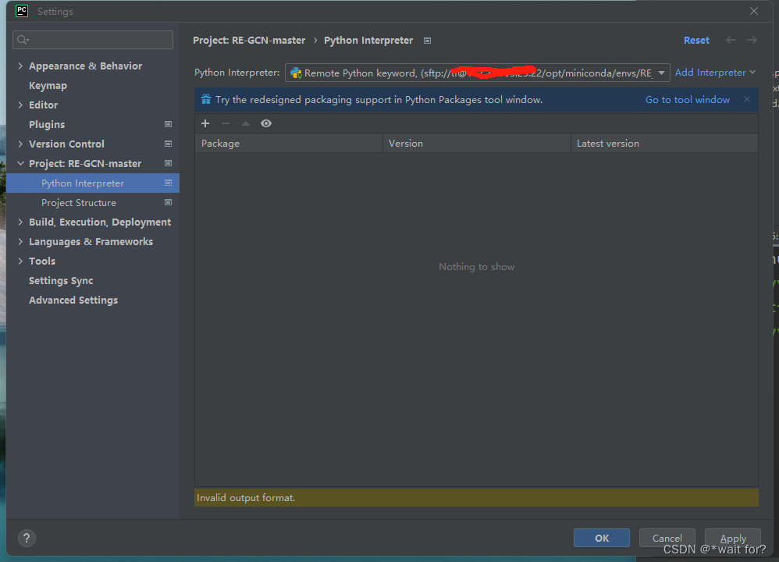The image size is (779, 562).
Task: Select Plugins in settings tree
Action: point(47,124)
